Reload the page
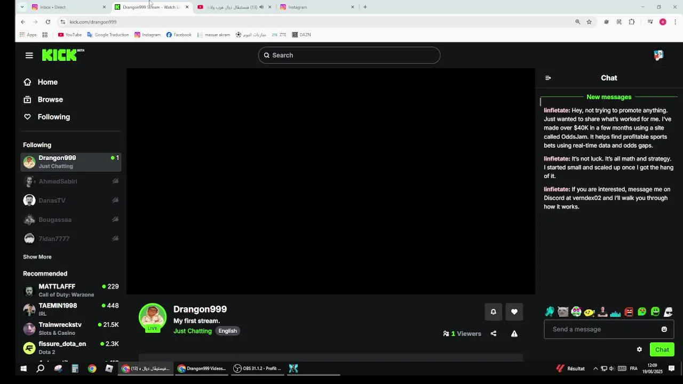Image resolution: width=683 pixels, height=384 pixels. tap(48, 22)
